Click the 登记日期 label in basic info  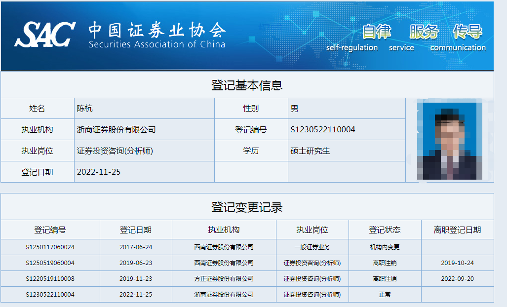point(37,172)
